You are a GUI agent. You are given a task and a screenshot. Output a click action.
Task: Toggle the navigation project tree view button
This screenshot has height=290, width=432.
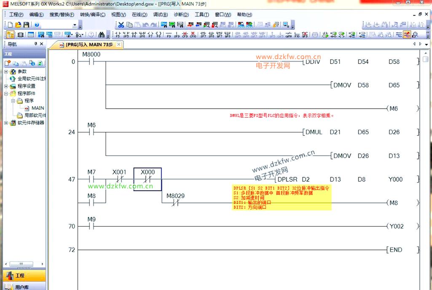[11, 34]
